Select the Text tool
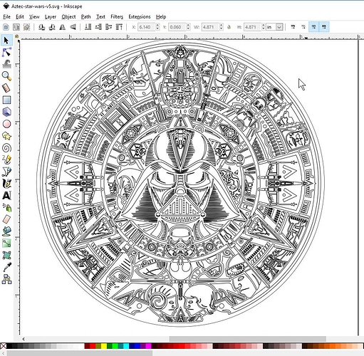 [x=6, y=196]
